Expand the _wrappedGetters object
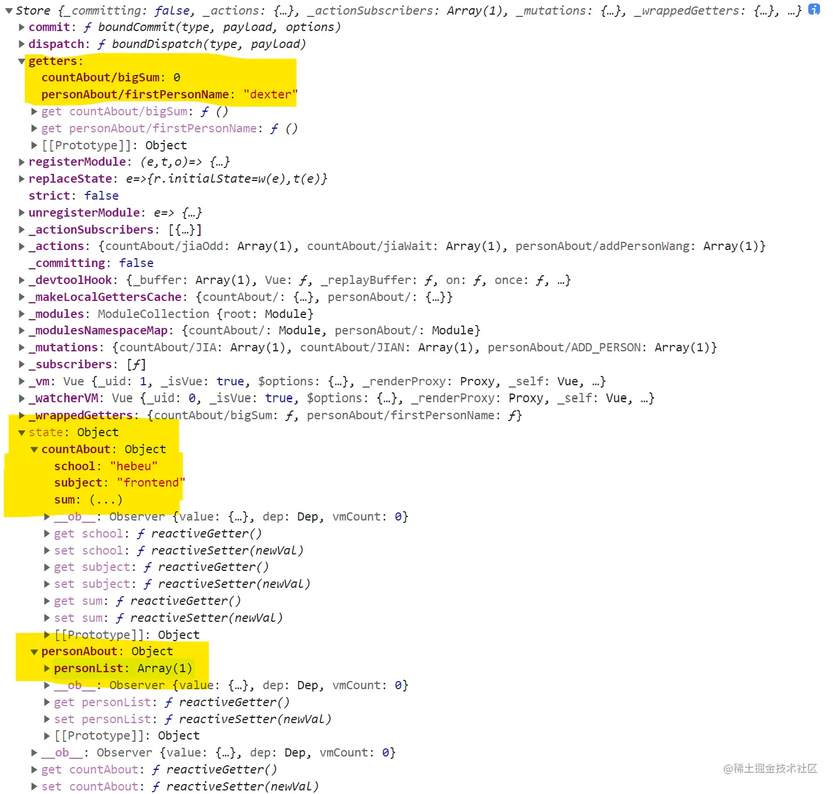The height and width of the screenshot is (794, 837). [22, 415]
